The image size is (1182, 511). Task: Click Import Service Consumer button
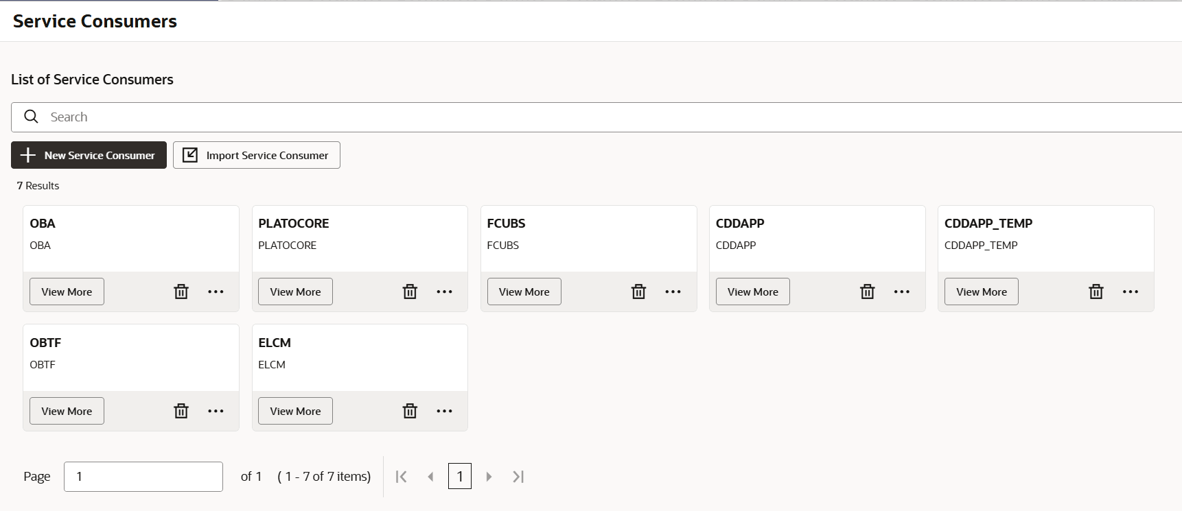point(256,155)
